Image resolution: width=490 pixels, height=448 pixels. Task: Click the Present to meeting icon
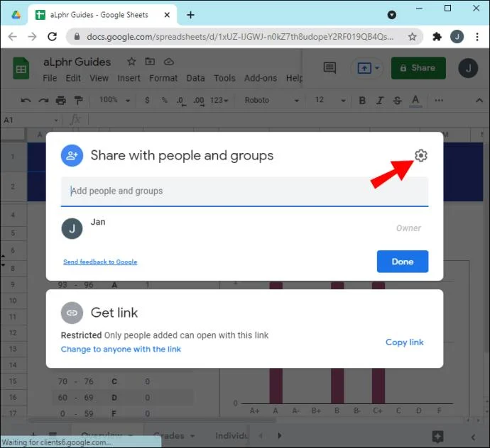364,68
